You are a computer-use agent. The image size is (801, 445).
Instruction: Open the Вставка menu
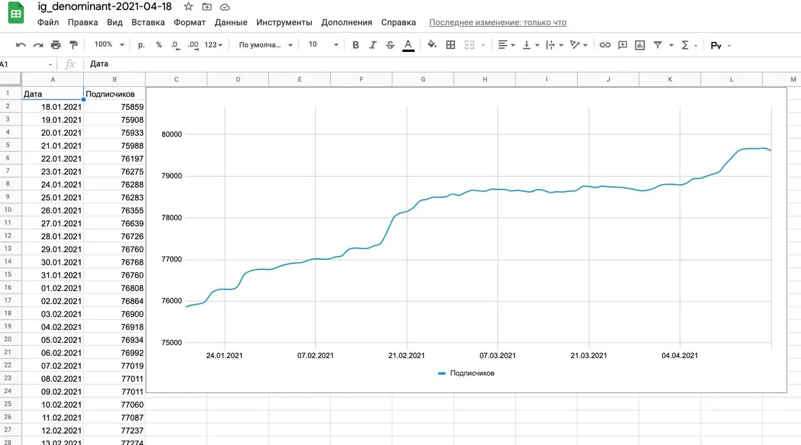coord(148,22)
